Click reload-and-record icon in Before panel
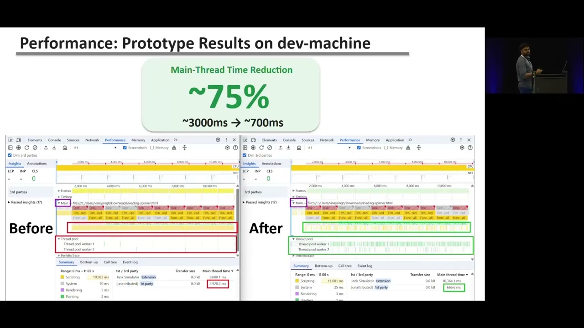584x328 pixels. pyautogui.click(x=26, y=148)
